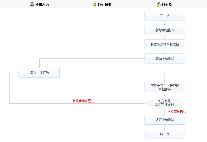Click arrowhead entering 提交中检报告 from the left
The image size is (207, 142).
click(18, 73)
